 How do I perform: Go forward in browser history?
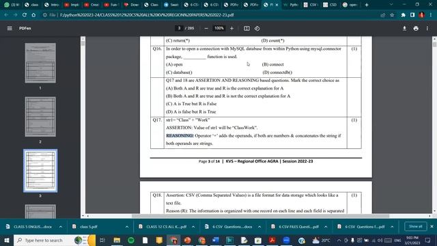coord(15,15)
